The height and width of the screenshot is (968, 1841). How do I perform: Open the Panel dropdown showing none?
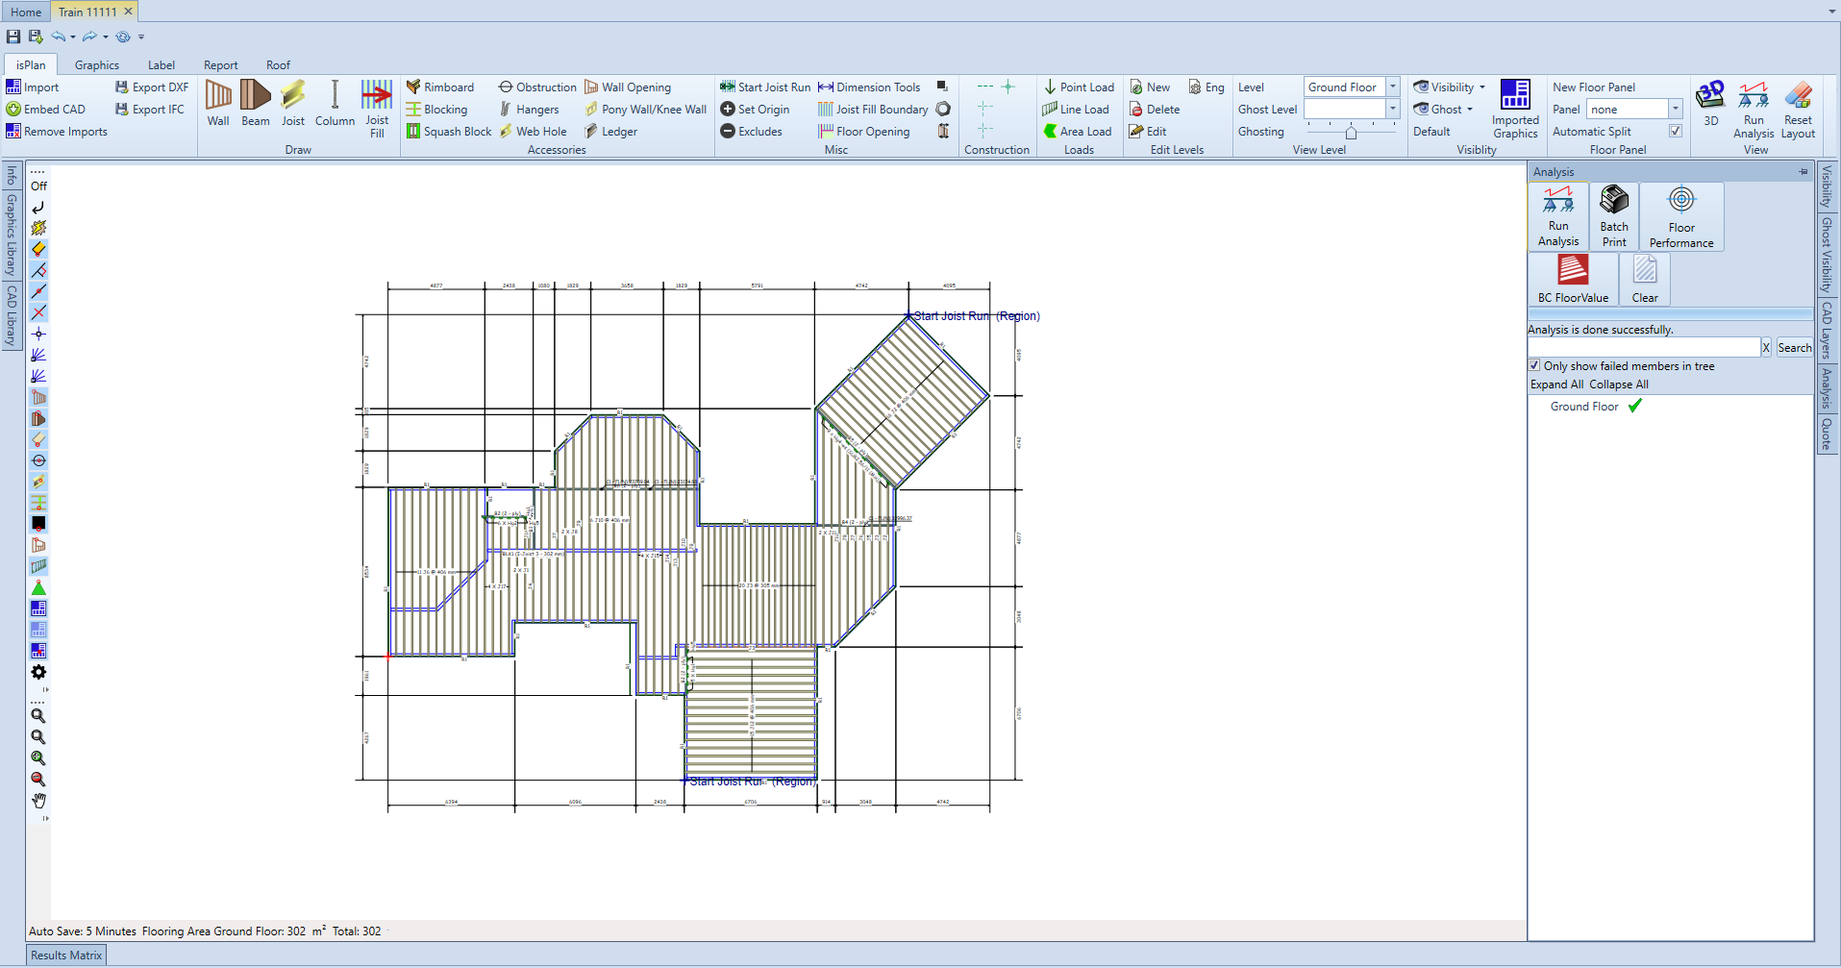(x=1675, y=109)
